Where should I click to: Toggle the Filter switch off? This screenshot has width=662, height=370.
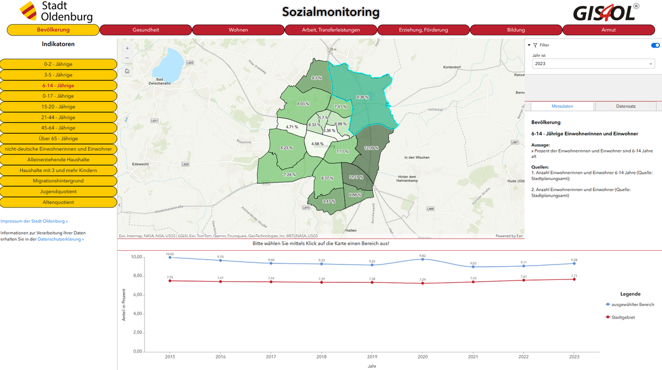click(x=655, y=45)
